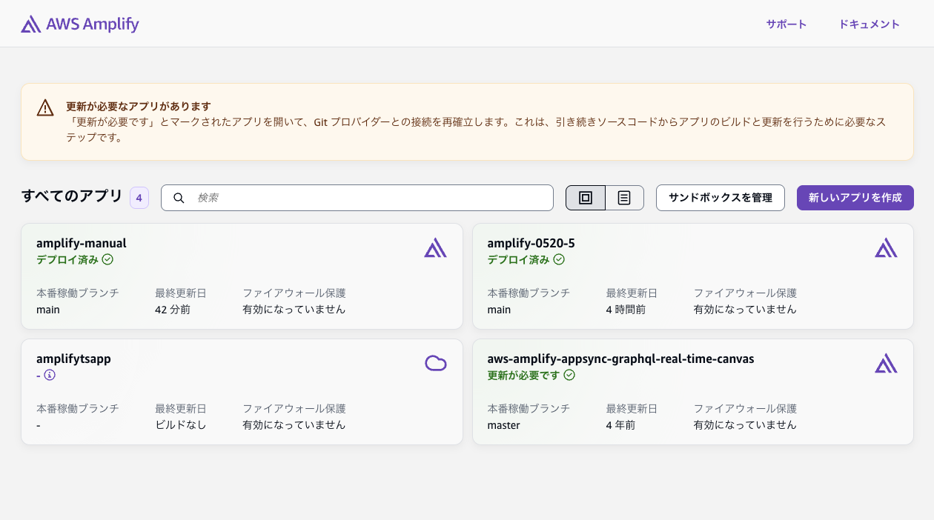Click the 42 分前 last updated value
This screenshot has height=520, width=934.
173,310
